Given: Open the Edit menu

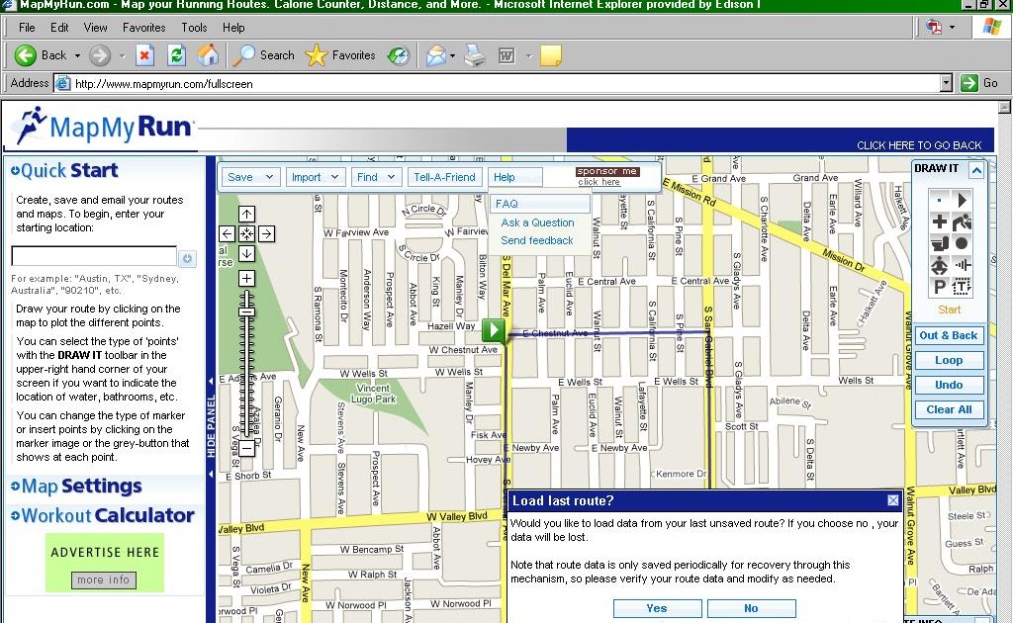Looking at the screenshot, I should 59,28.
